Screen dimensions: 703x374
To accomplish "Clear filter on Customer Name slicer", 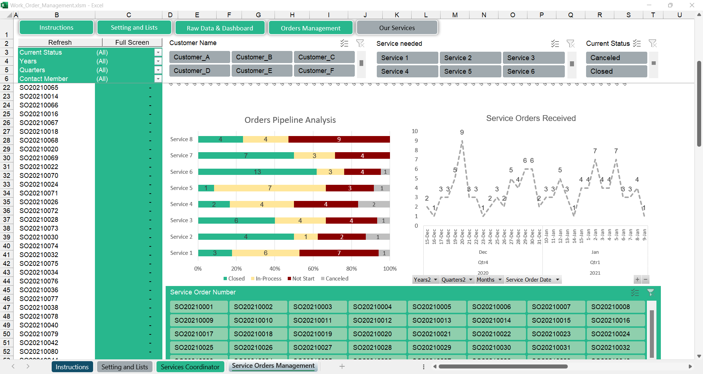I will coord(360,43).
